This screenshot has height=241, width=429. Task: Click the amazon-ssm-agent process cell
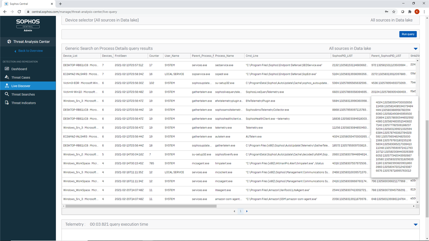point(229,199)
